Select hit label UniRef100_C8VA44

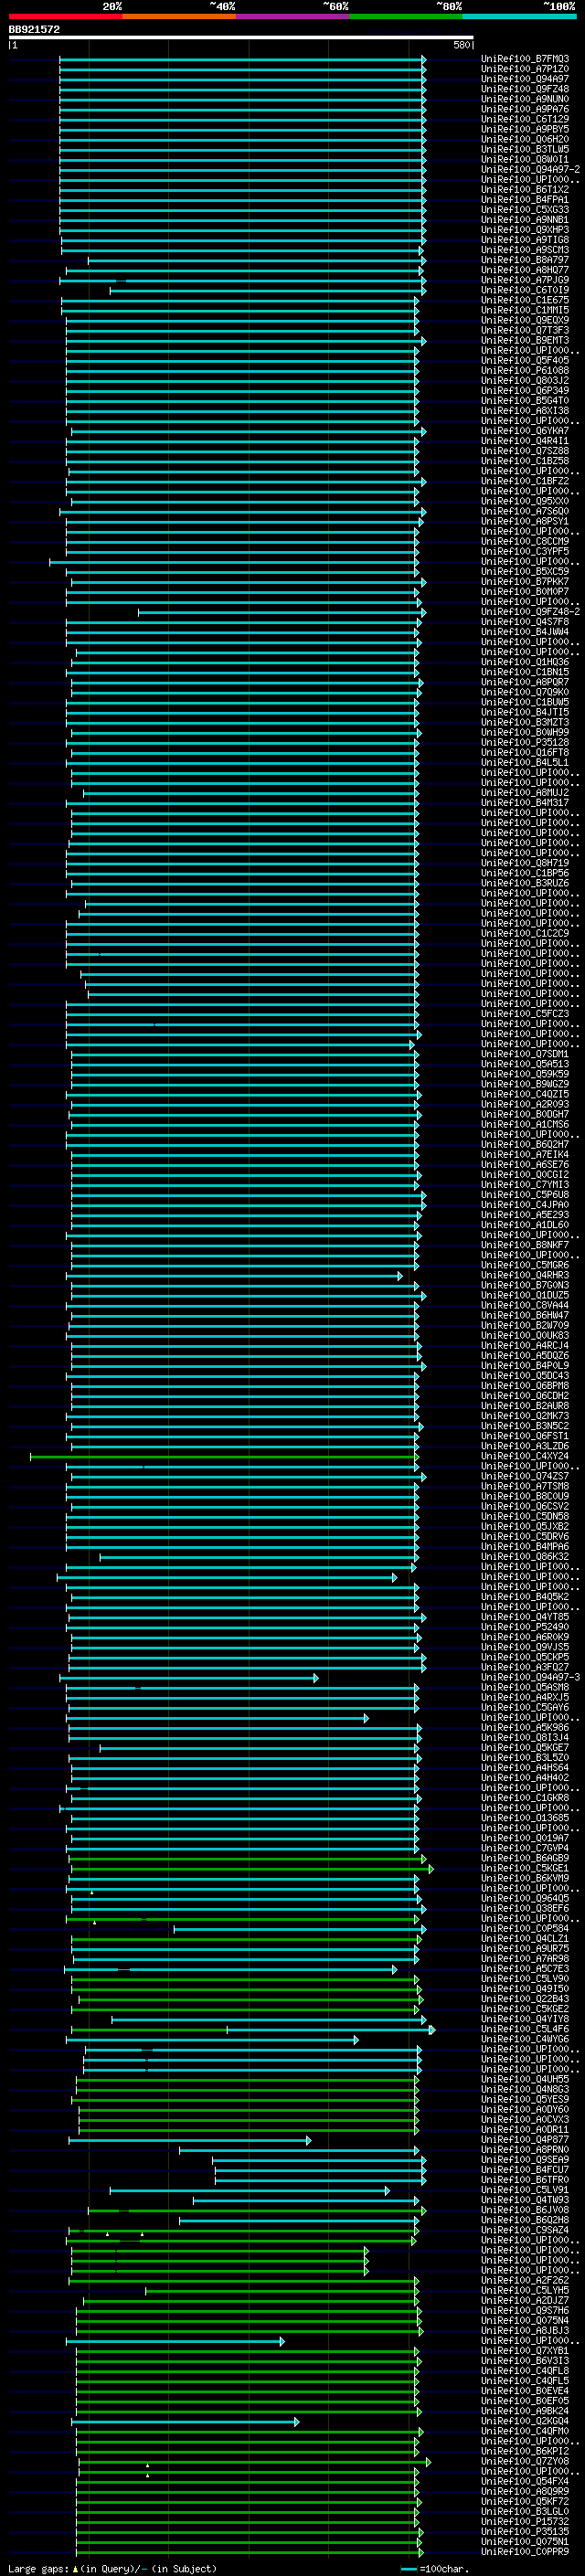point(525,1305)
